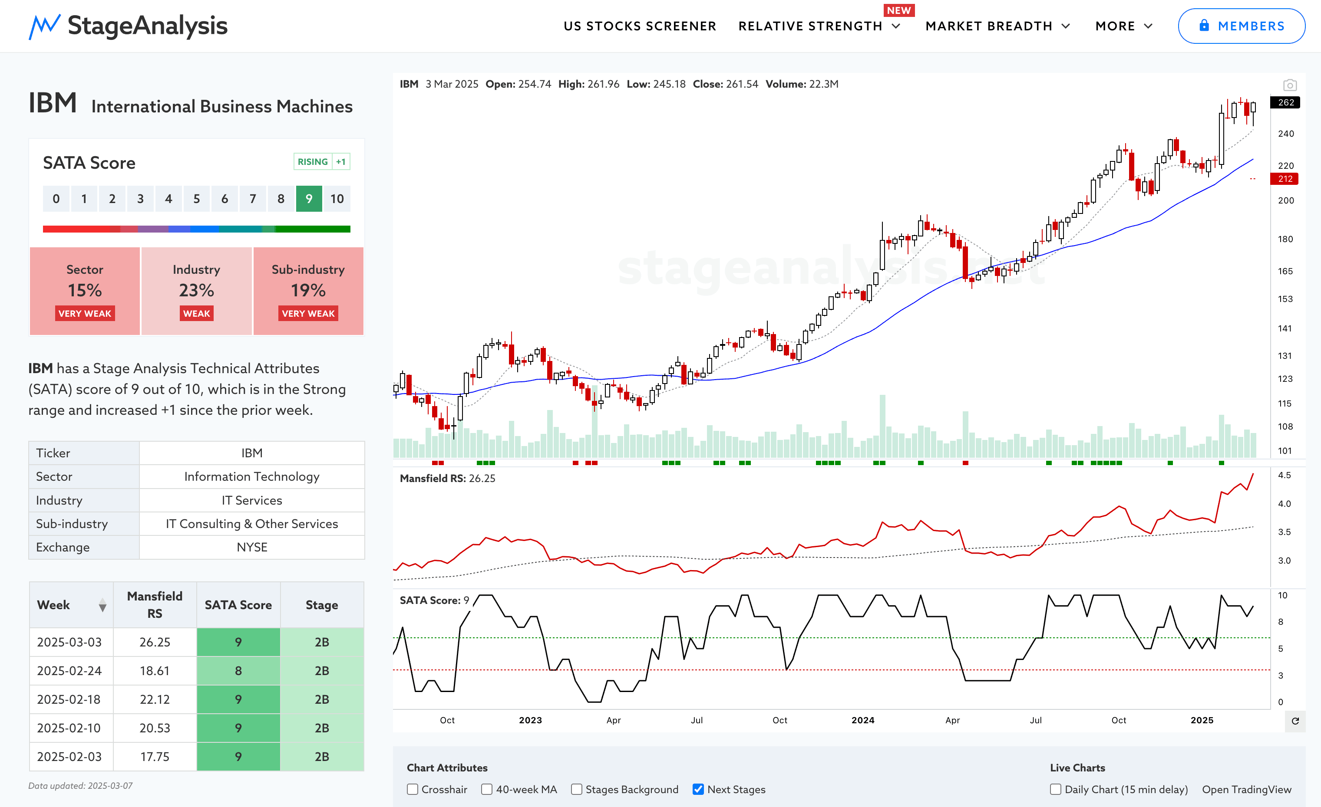Click Stage 2B cell for 2025-03-03

(x=322, y=642)
